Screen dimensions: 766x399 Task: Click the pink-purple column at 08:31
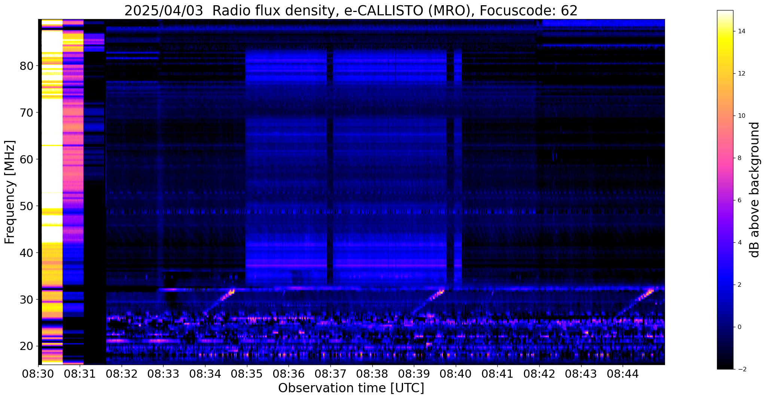(x=73, y=191)
